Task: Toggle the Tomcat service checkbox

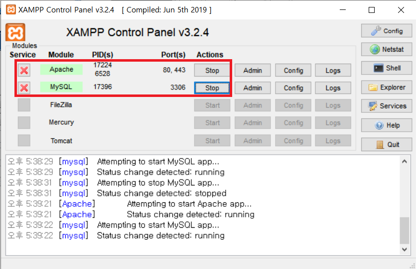Action: click(24, 140)
